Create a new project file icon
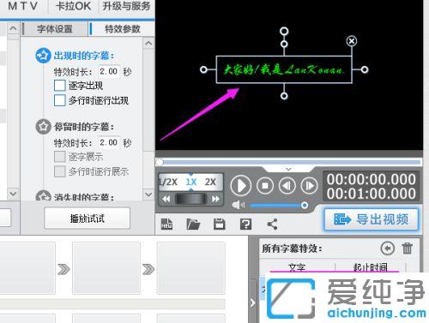Image resolution: width=429 pixels, height=323 pixels. click(166, 224)
